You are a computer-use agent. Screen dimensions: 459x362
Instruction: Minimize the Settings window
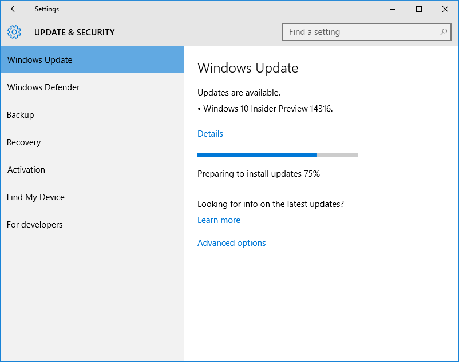point(393,9)
